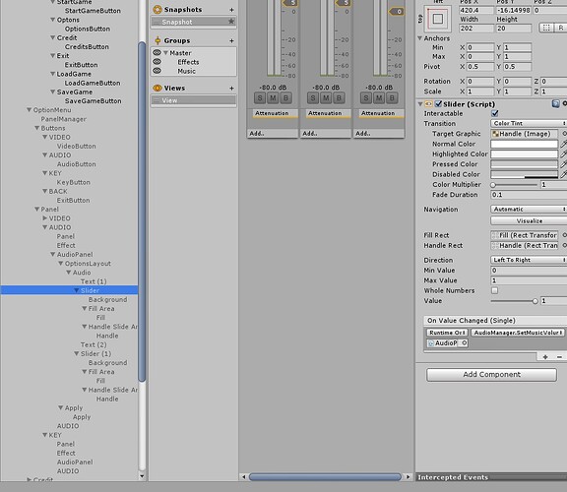567x492 pixels.
Task: Add a new mixer group
Action: pyautogui.click(x=231, y=41)
